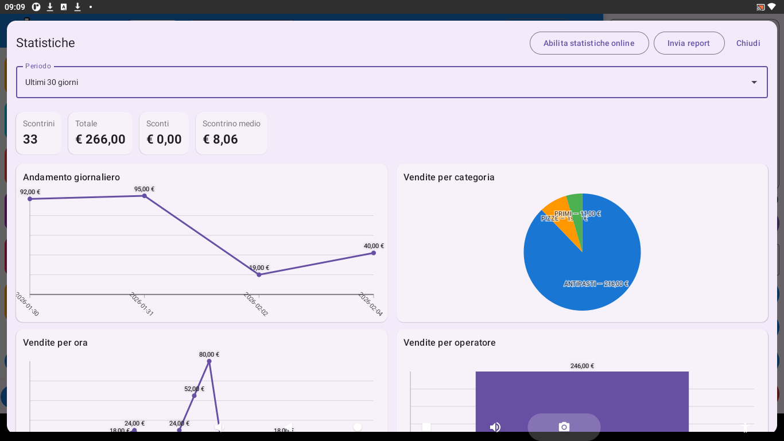
Task: Tap the white circle home icon at the bottom
Action: 358,427
